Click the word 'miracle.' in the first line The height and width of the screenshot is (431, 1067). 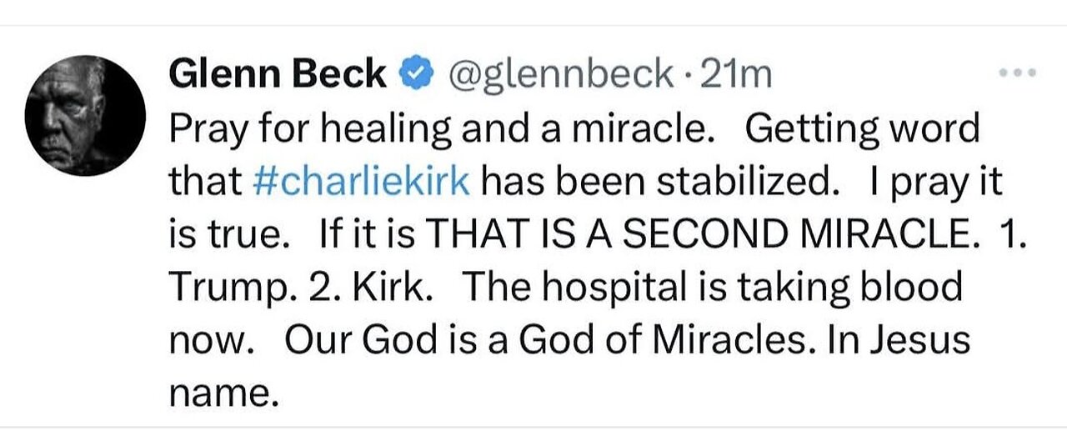pyautogui.click(x=649, y=129)
